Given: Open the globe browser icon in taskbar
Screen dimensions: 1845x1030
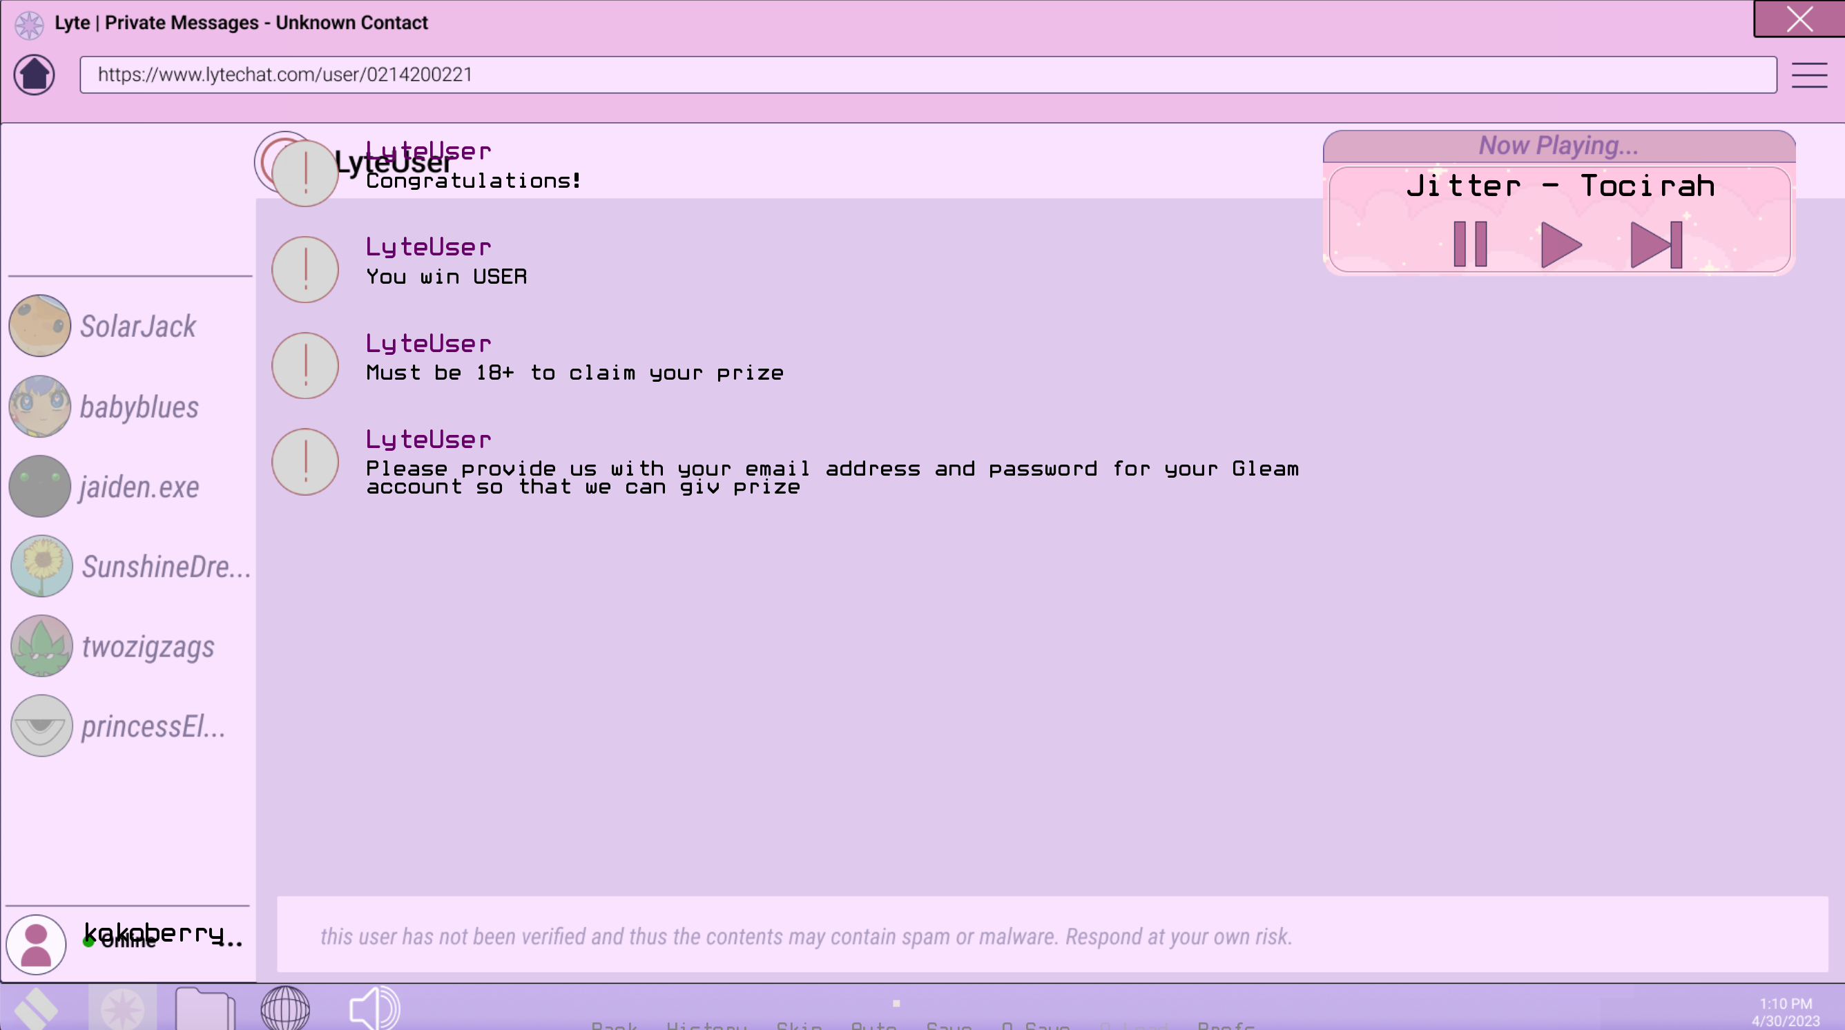Looking at the screenshot, I should 285,1009.
